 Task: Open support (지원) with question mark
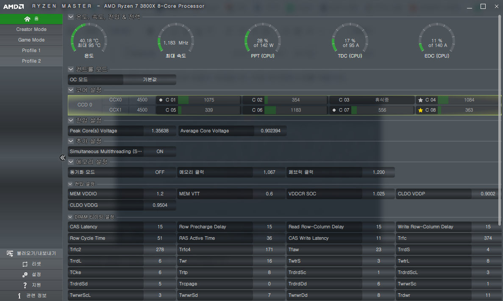tap(31, 285)
